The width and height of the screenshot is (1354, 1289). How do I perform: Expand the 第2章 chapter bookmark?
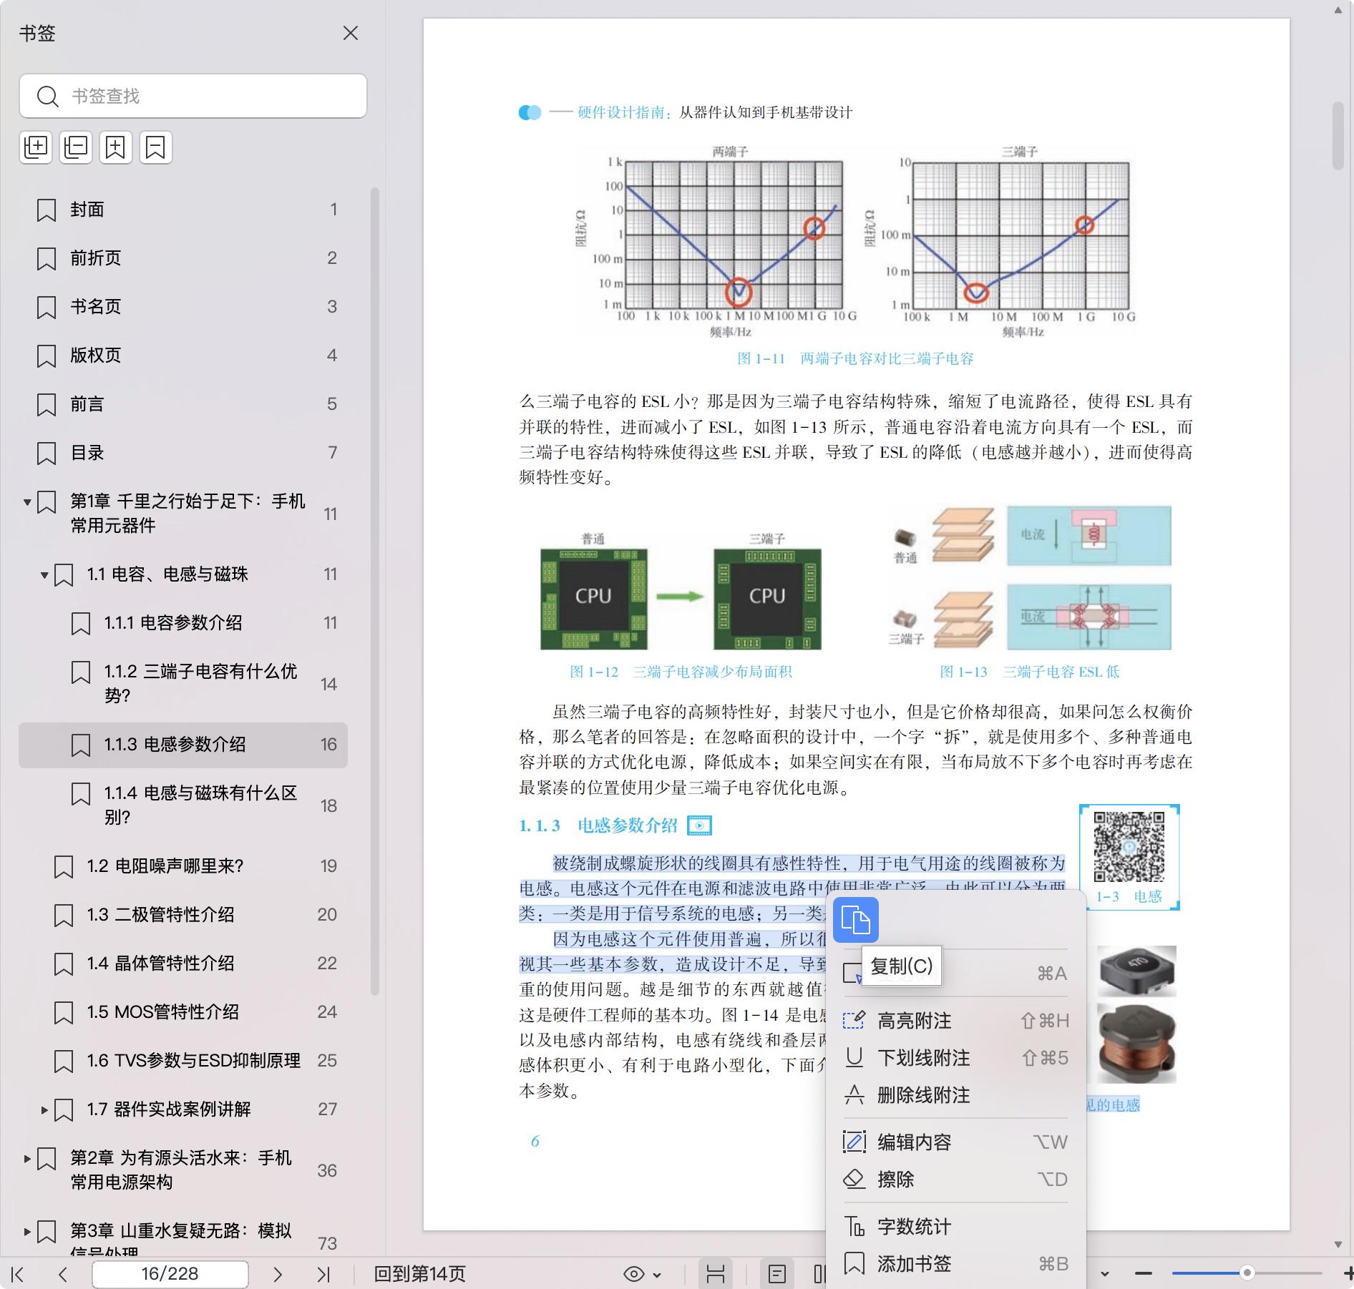tap(27, 1159)
